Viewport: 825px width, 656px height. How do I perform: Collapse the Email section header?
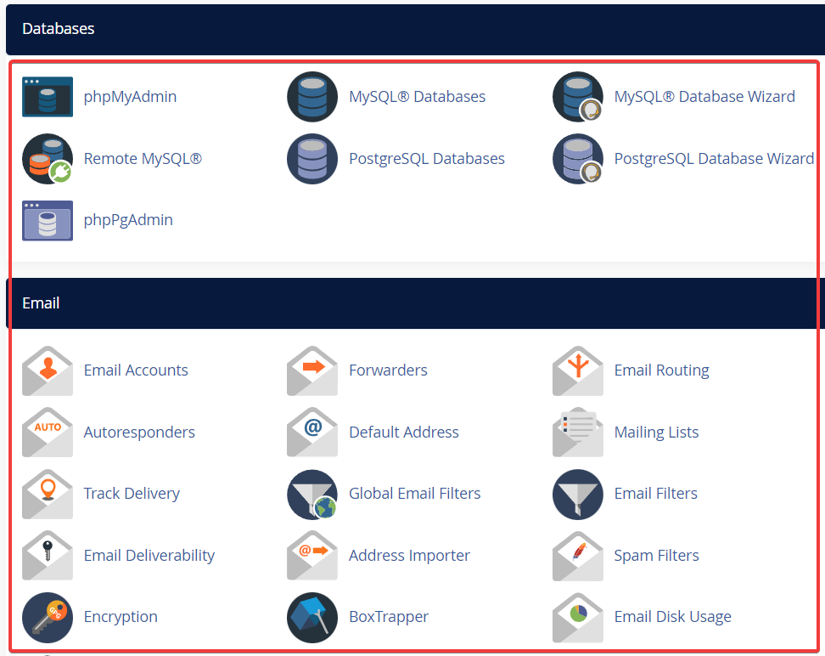(415, 303)
